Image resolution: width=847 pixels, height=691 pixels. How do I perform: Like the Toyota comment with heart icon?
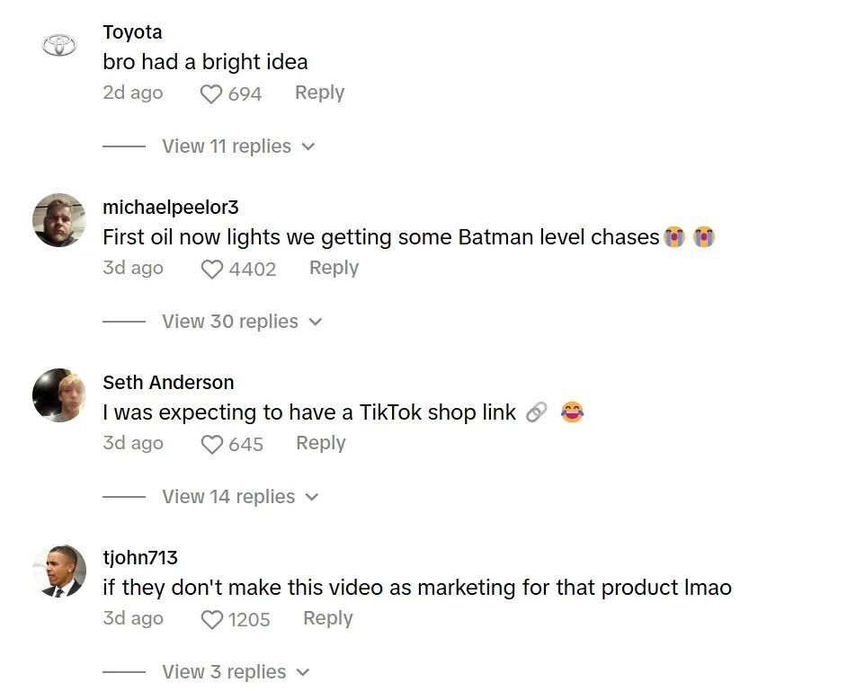[x=210, y=93]
